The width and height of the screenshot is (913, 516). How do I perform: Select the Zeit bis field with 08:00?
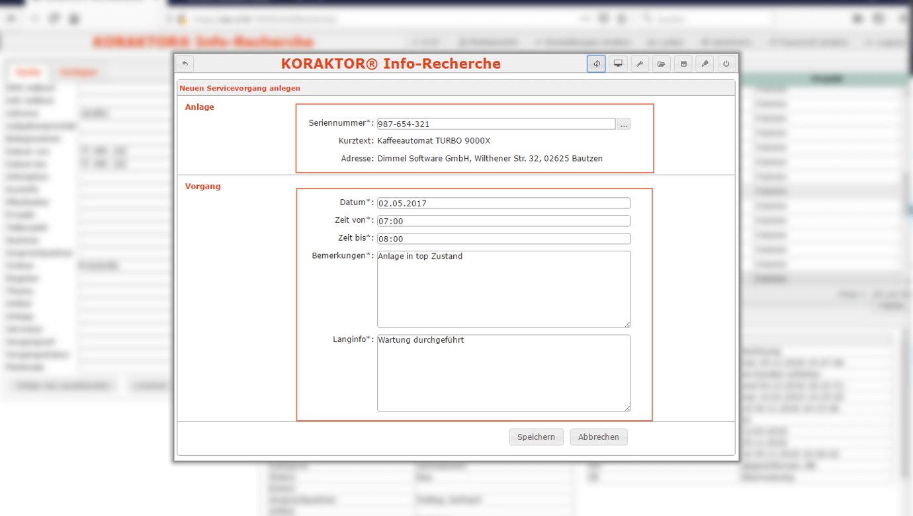[x=503, y=239]
